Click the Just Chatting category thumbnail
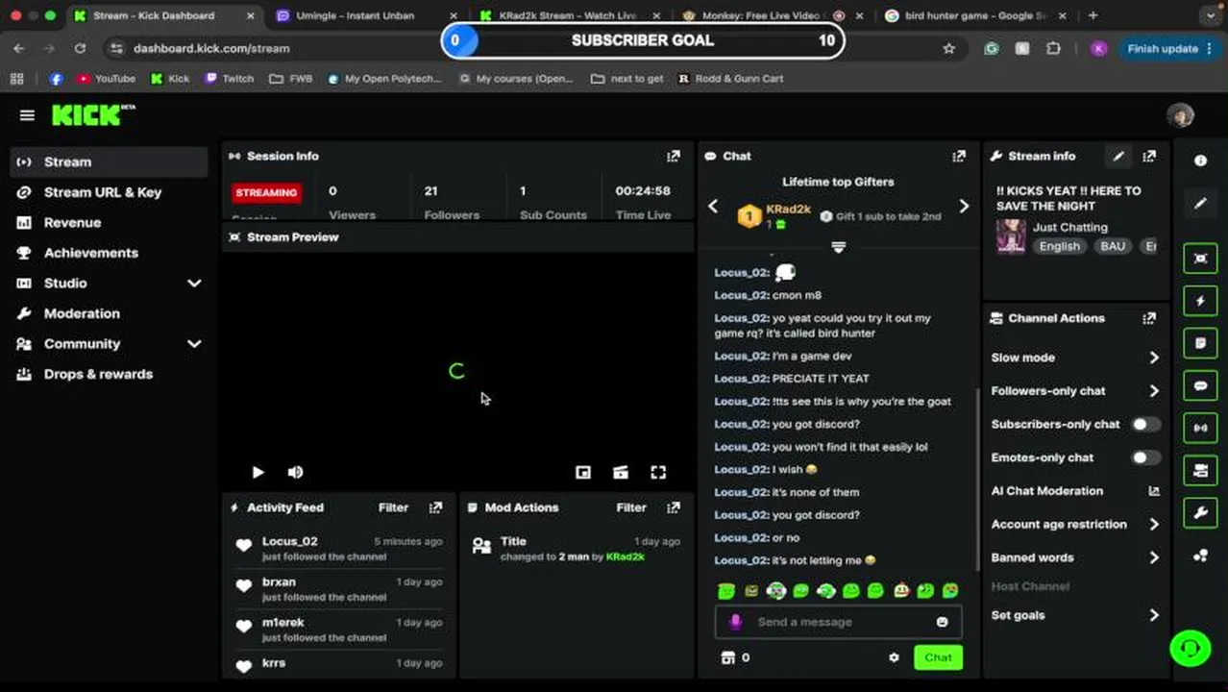 (x=1011, y=236)
